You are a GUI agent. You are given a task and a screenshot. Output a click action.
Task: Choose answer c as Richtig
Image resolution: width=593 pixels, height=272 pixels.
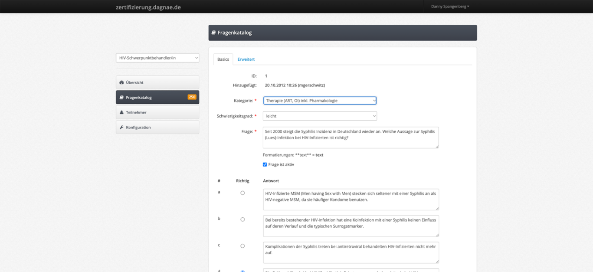tap(242, 246)
